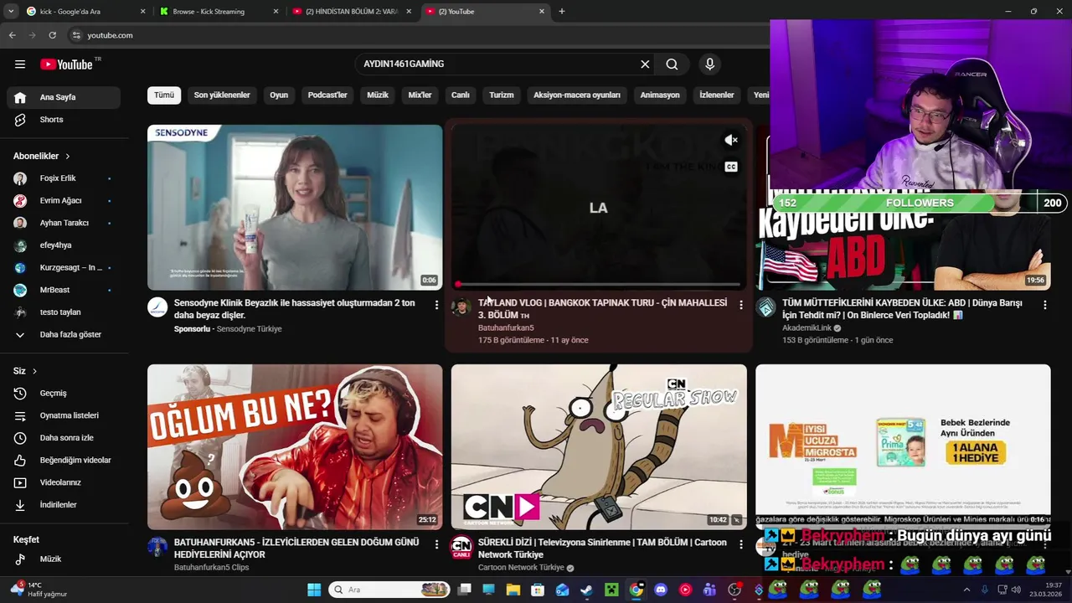The height and width of the screenshot is (603, 1072).
Task: Open the Ayhan Tarakcı subscription channel
Action: tap(64, 223)
